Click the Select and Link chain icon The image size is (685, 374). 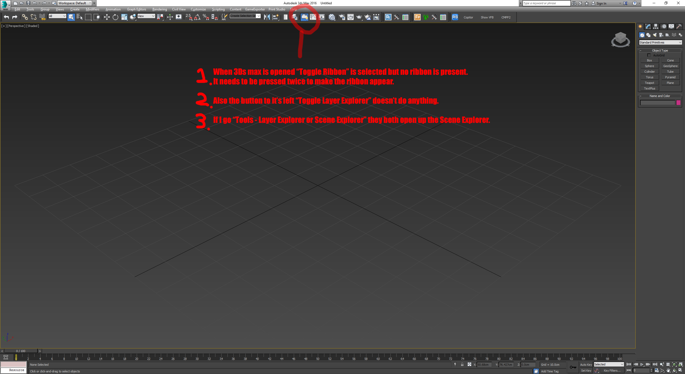coord(25,17)
